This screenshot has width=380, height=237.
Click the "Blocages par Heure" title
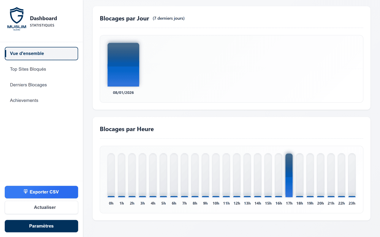click(x=127, y=129)
